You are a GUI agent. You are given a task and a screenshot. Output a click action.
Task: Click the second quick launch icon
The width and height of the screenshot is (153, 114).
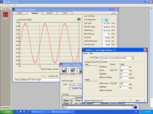[x=21, y=112]
